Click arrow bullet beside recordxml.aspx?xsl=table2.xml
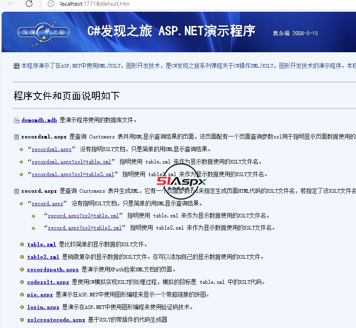 [21, 175]
